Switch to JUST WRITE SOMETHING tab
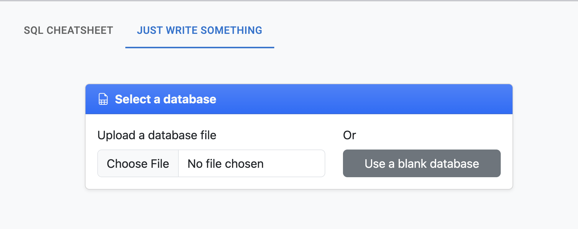The height and width of the screenshot is (229, 578). point(200,30)
